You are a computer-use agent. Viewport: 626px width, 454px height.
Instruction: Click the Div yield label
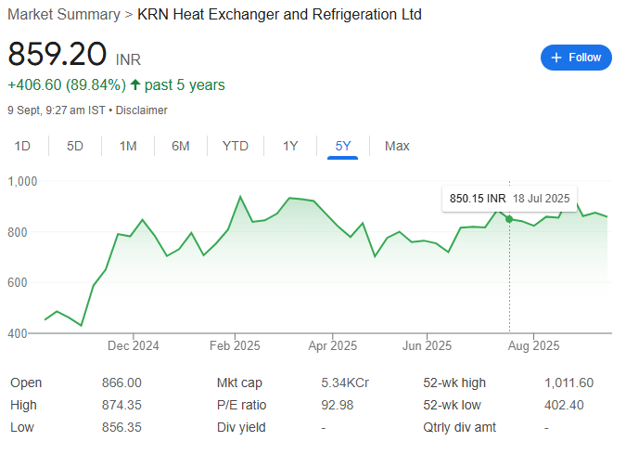[x=241, y=428]
